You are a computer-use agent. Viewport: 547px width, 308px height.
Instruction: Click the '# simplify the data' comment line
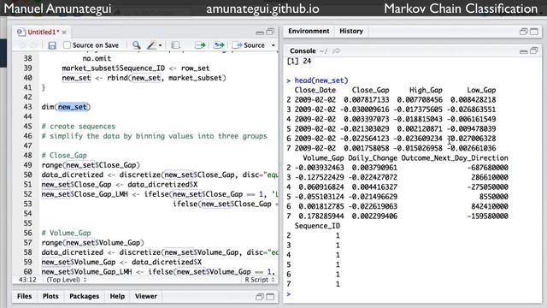tap(154, 136)
